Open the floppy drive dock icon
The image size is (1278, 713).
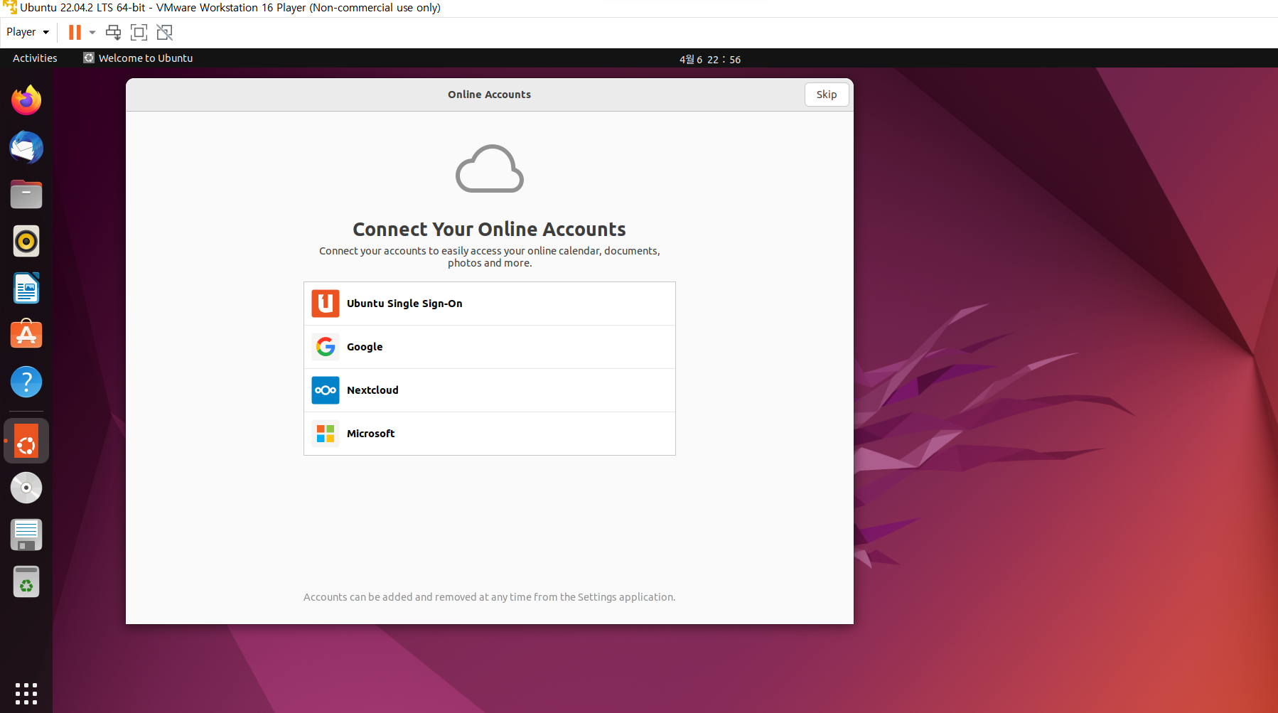26,535
